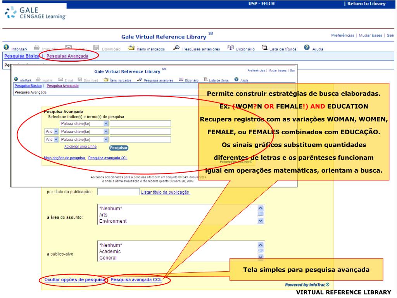The height and width of the screenshot is (298, 397).
Task: Click the Download floppy icon in top toolbar
Action: coord(96,47)
